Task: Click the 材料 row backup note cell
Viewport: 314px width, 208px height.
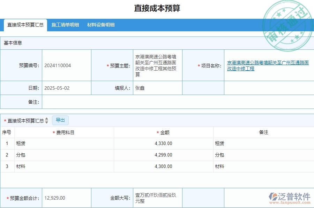Action: pyautogui.click(x=263, y=167)
